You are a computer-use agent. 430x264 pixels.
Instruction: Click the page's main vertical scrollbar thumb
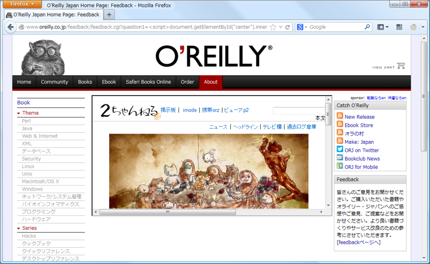[424, 96]
